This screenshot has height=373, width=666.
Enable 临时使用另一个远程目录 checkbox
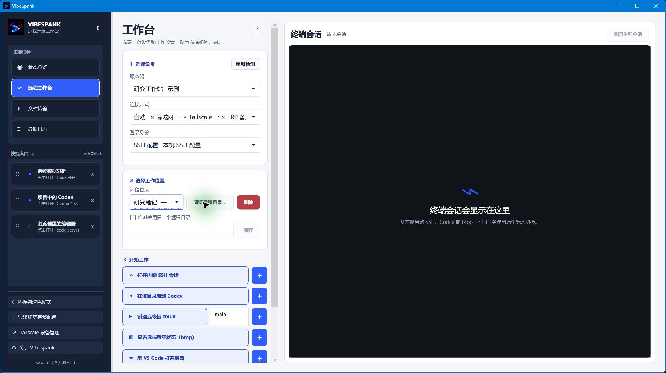[x=133, y=218]
